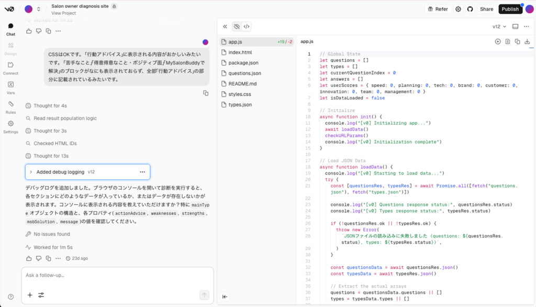Open the GitHub integration icon
The height and width of the screenshot is (307, 536).
(x=470, y=9)
